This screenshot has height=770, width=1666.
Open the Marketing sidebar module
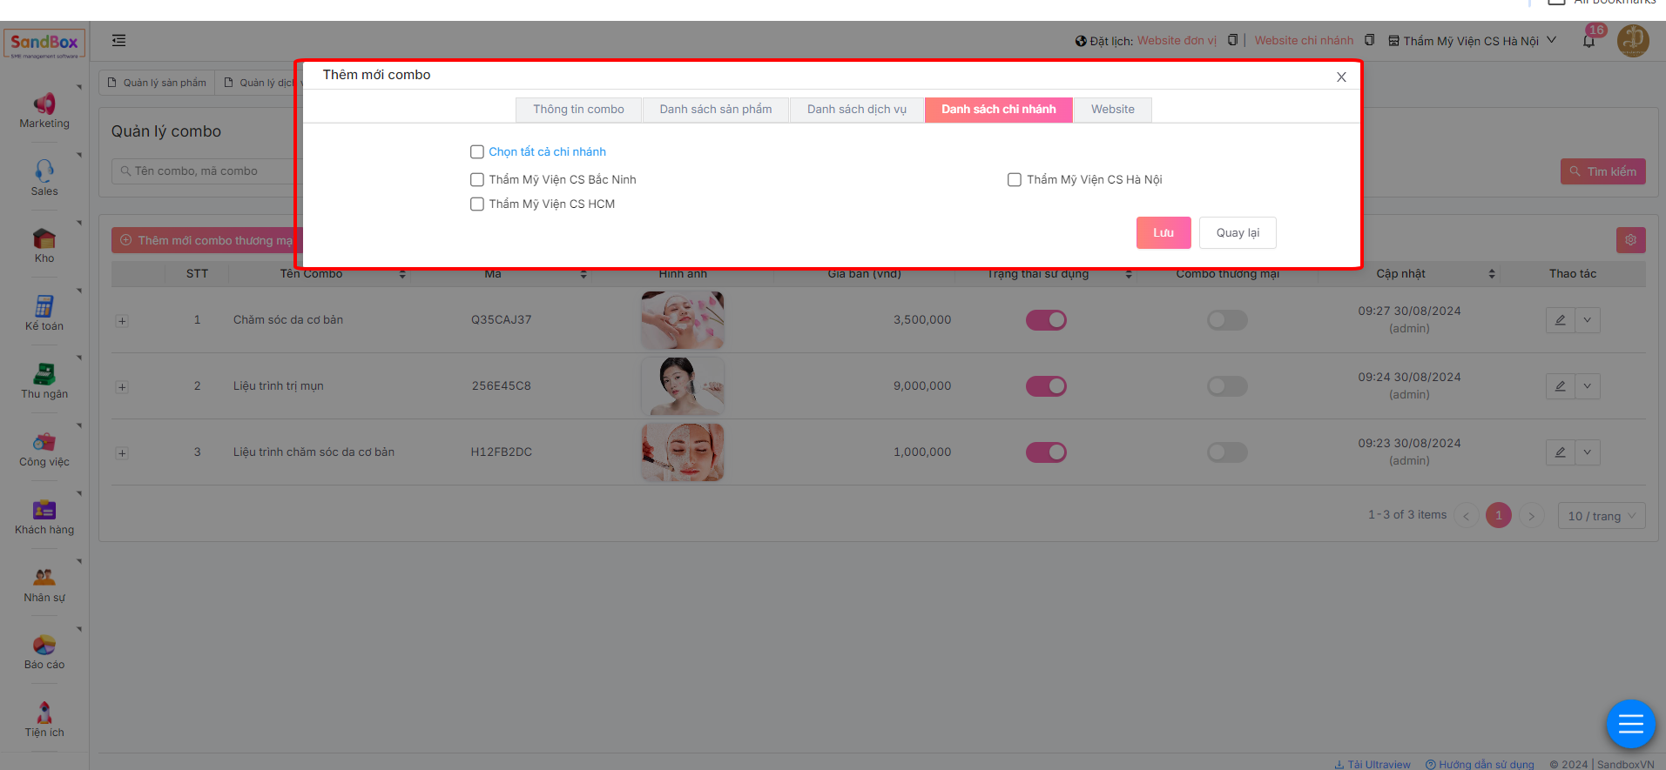click(x=44, y=110)
